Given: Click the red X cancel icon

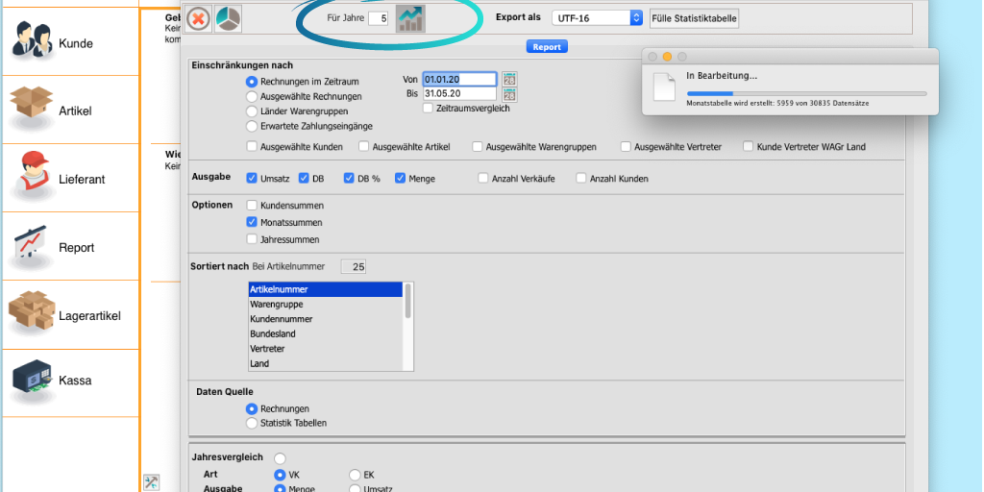Looking at the screenshot, I should tap(198, 19).
